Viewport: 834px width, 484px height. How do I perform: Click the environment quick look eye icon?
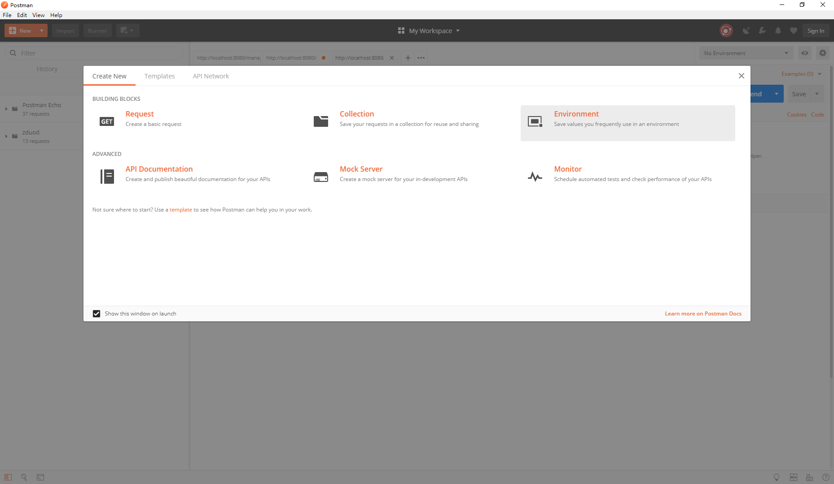tap(805, 53)
